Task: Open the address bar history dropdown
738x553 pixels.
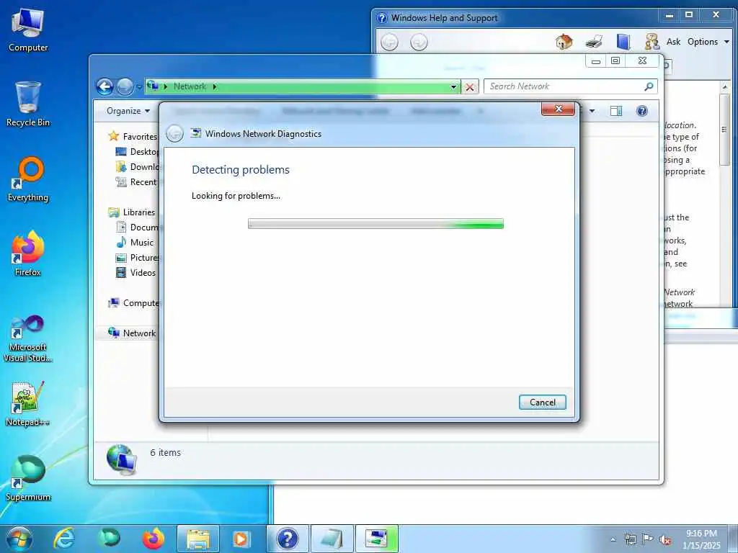Action: click(x=453, y=86)
